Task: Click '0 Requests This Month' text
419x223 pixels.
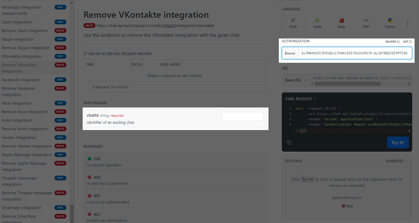Action: pyautogui.click(x=110, y=87)
